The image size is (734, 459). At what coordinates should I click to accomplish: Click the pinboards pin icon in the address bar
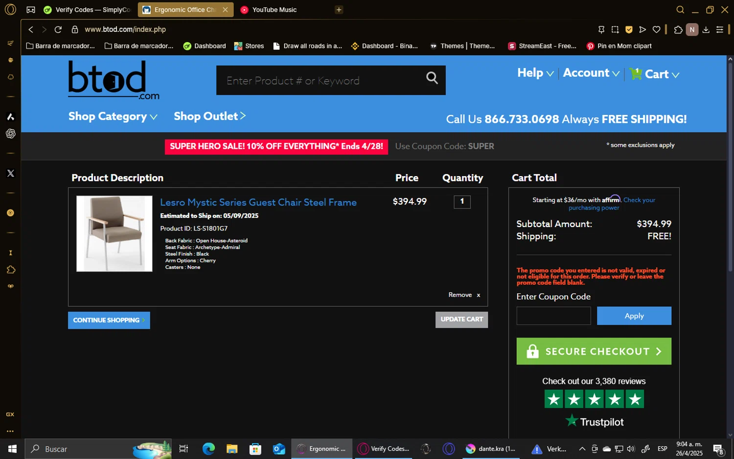point(601,29)
